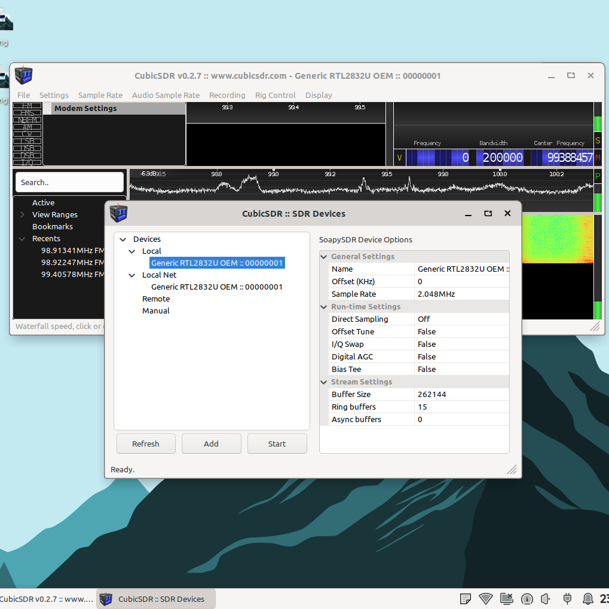Click the Refresh devices button
The width and height of the screenshot is (609, 609).
coord(146,444)
